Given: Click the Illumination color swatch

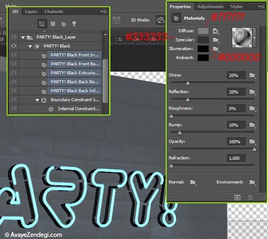Looking at the screenshot, I should pyautogui.click(x=203, y=49).
